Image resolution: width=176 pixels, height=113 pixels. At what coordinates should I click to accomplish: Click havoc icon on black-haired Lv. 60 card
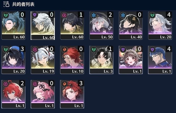coord(64,15)
